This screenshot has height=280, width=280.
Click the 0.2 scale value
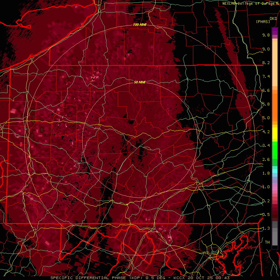coord(266,201)
